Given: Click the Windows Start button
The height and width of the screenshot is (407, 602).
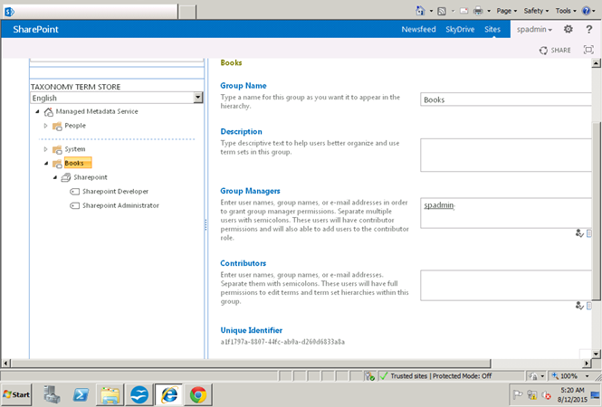Looking at the screenshot, I should click(16, 394).
